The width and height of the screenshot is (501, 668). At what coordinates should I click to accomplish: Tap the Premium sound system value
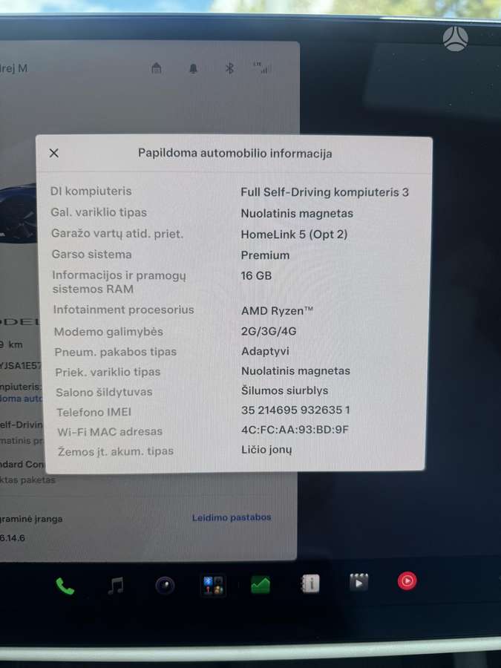pos(265,255)
